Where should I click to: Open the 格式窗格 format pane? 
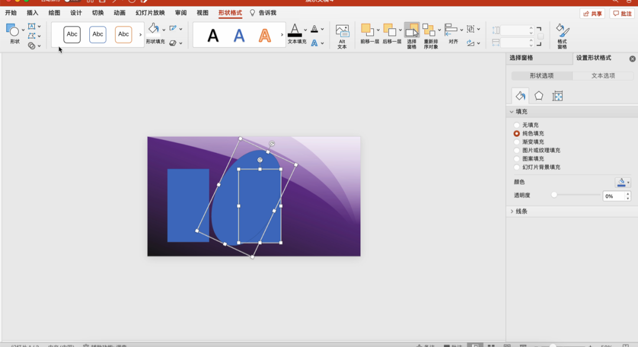click(562, 36)
